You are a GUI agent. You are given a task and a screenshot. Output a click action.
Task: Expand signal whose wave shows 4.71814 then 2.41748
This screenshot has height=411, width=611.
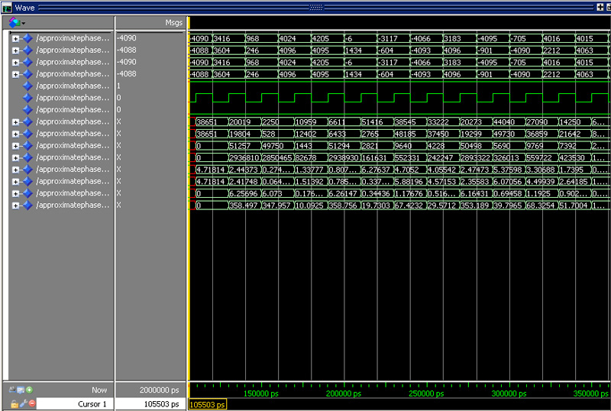tap(15, 181)
